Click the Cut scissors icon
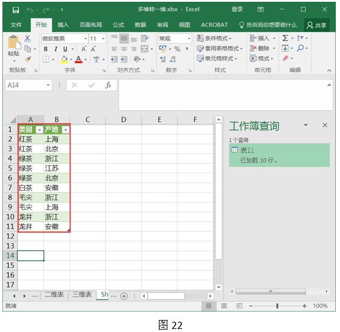The height and width of the screenshot is (332, 340). point(27,38)
